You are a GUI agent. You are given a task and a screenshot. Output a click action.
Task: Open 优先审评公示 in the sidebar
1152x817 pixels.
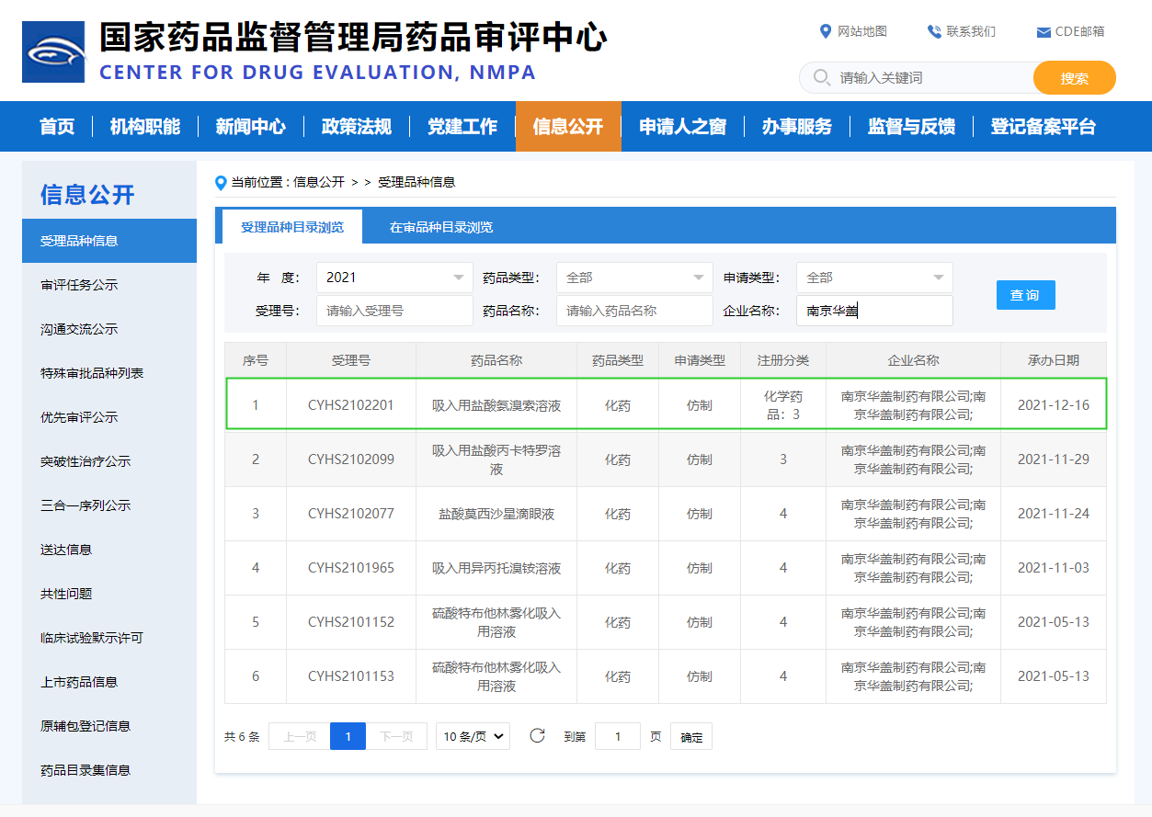(x=79, y=417)
